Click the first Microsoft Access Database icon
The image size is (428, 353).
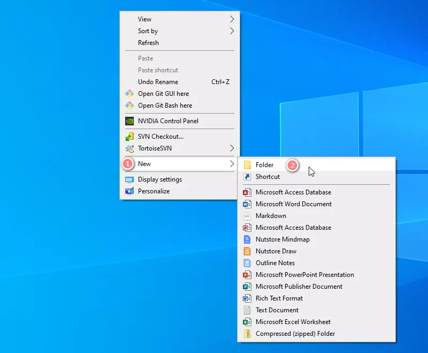[247, 192]
